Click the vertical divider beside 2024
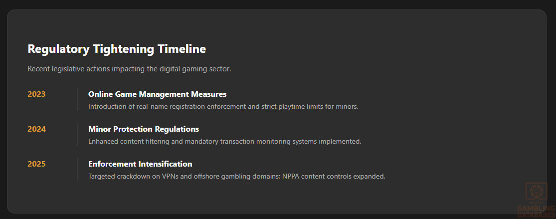This screenshot has width=556, height=219. [x=78, y=135]
